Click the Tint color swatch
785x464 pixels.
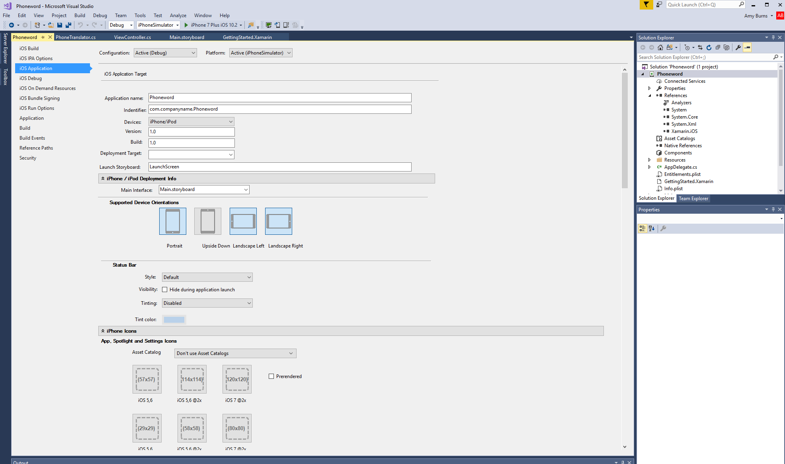click(174, 320)
